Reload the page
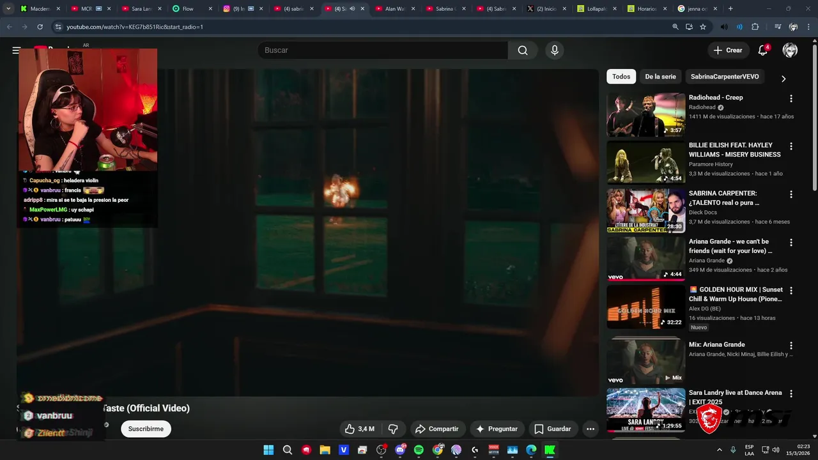 40,27
